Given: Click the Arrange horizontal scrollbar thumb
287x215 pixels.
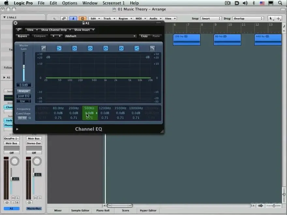Looking at the screenshot, I should click(x=120, y=206).
